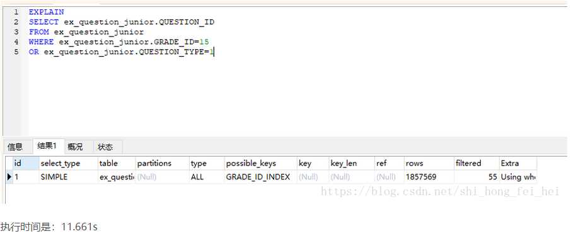The width and height of the screenshot is (571, 241).
Task: Click line number 5 in the gutter
Action: tap(16, 52)
